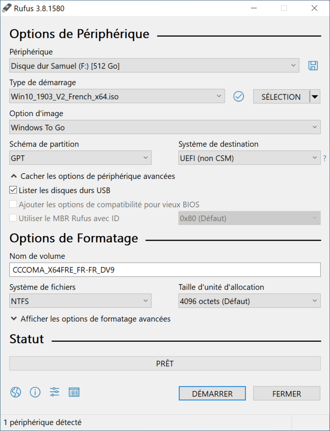Toggle Utiliser le MBR Rufus avec ID

[13, 218]
